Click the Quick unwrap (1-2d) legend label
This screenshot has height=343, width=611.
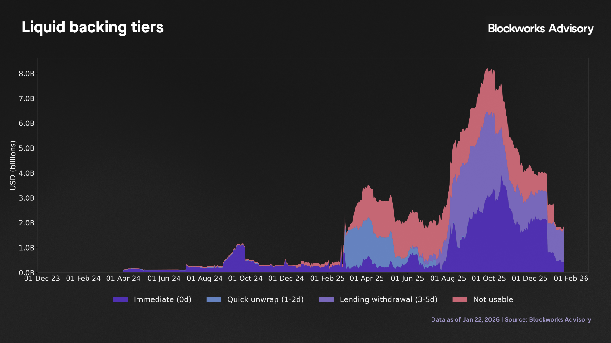tap(265, 299)
